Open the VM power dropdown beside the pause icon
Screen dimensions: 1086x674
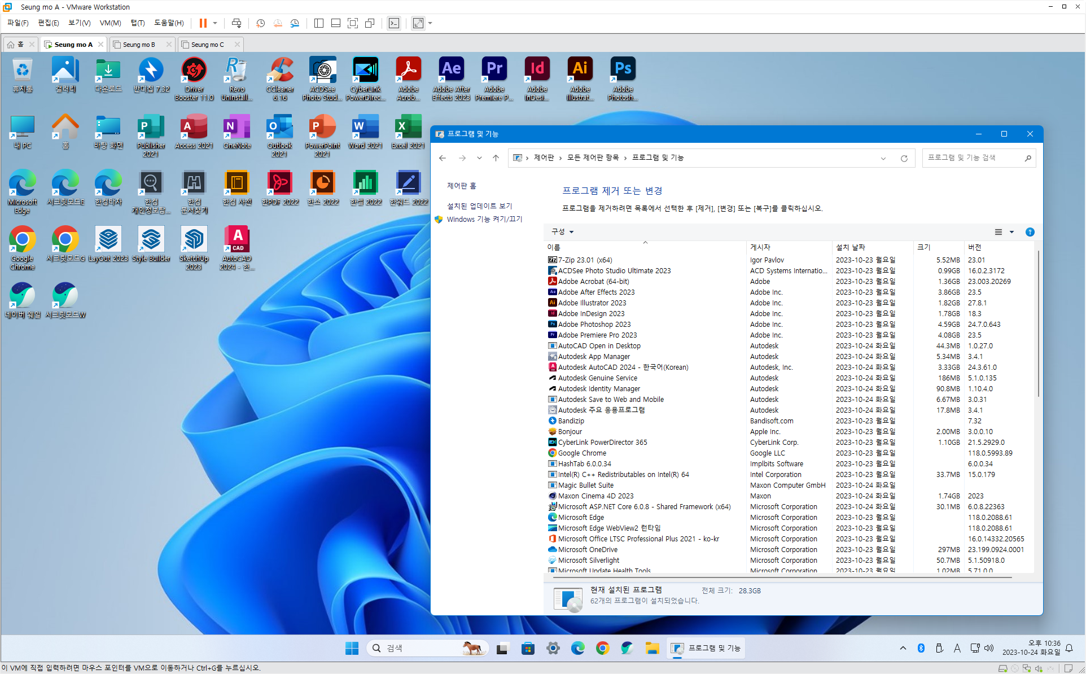215,23
